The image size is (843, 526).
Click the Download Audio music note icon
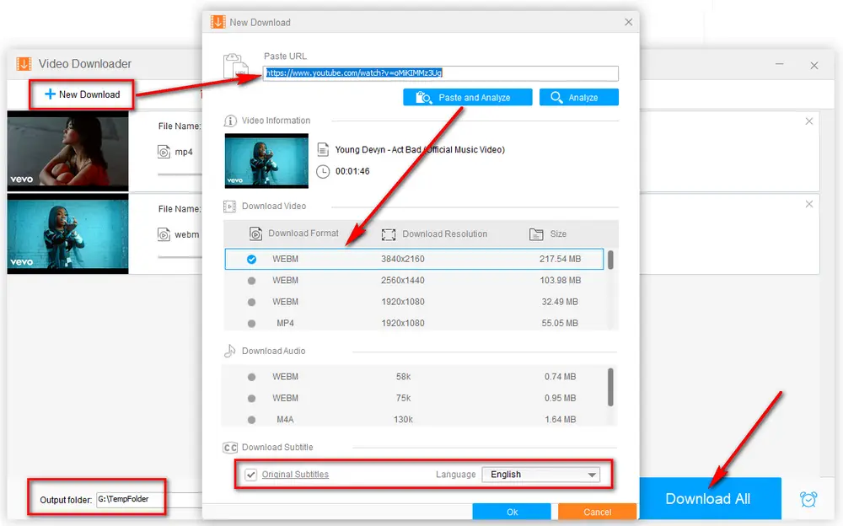229,351
